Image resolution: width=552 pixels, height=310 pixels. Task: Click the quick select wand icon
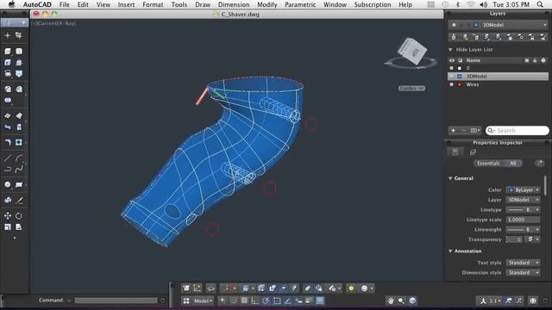539,163
